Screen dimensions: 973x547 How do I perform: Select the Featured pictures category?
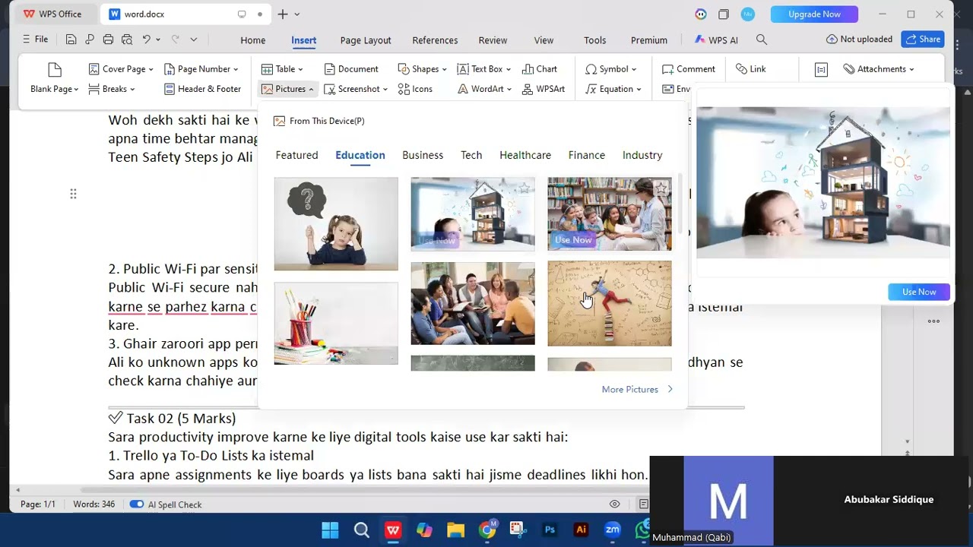pyautogui.click(x=296, y=155)
